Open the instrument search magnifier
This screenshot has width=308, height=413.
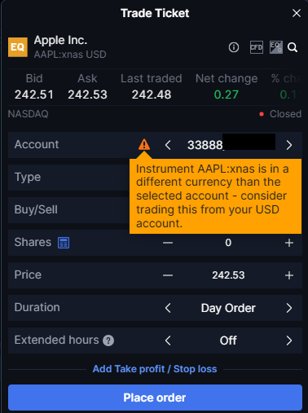293,47
